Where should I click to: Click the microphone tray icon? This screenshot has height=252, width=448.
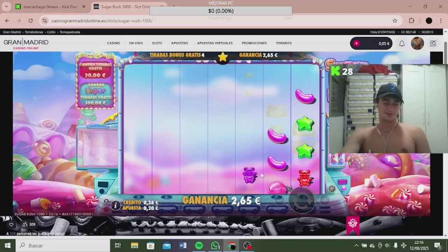395,245
